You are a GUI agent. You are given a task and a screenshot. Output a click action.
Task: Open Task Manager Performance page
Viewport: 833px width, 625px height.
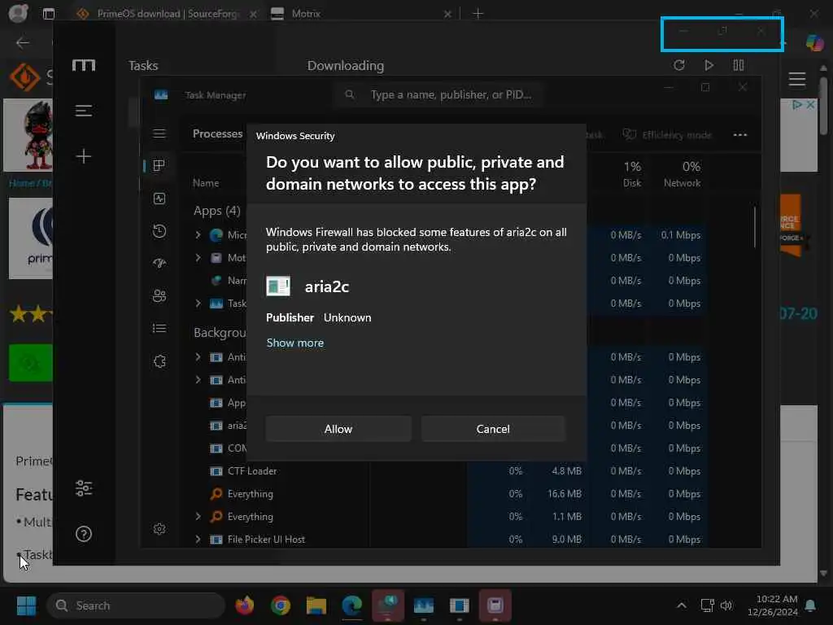[159, 199]
